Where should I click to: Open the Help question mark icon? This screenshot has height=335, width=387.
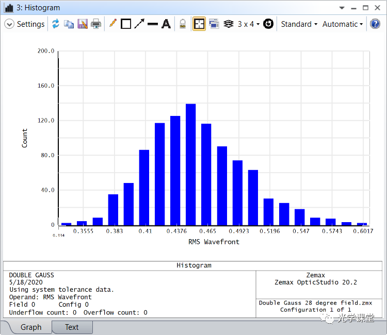(375, 24)
